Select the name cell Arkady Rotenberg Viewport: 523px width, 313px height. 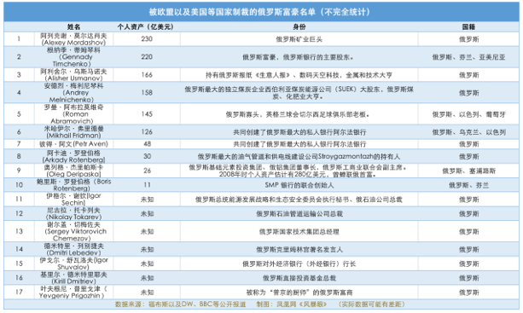73,156
